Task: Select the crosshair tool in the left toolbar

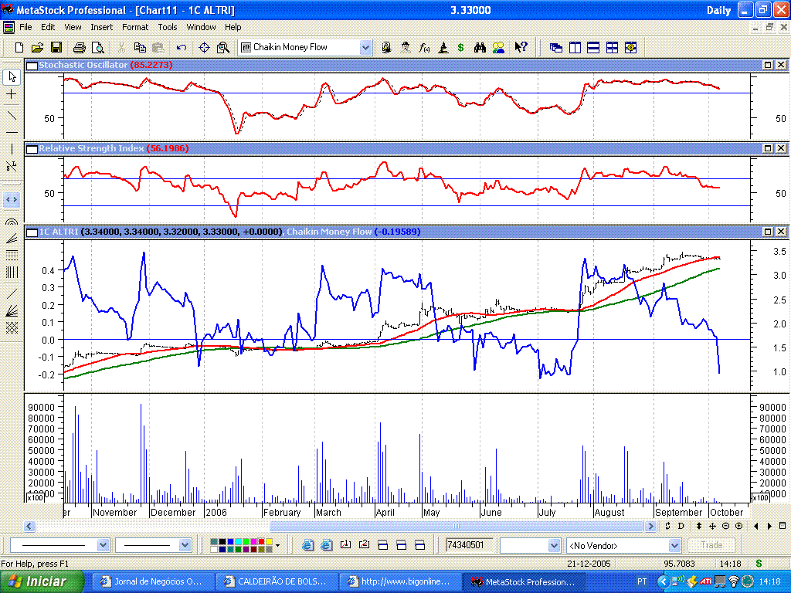Action: pos(12,94)
